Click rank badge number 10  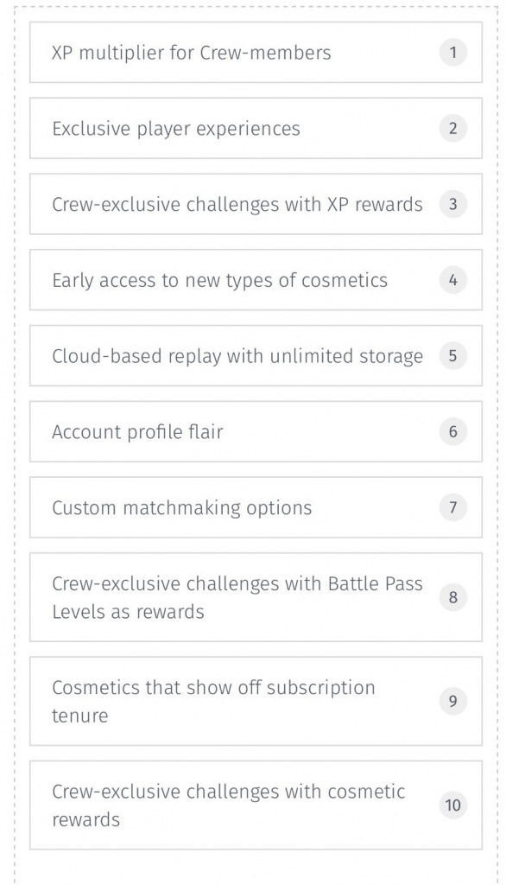pyautogui.click(x=453, y=805)
